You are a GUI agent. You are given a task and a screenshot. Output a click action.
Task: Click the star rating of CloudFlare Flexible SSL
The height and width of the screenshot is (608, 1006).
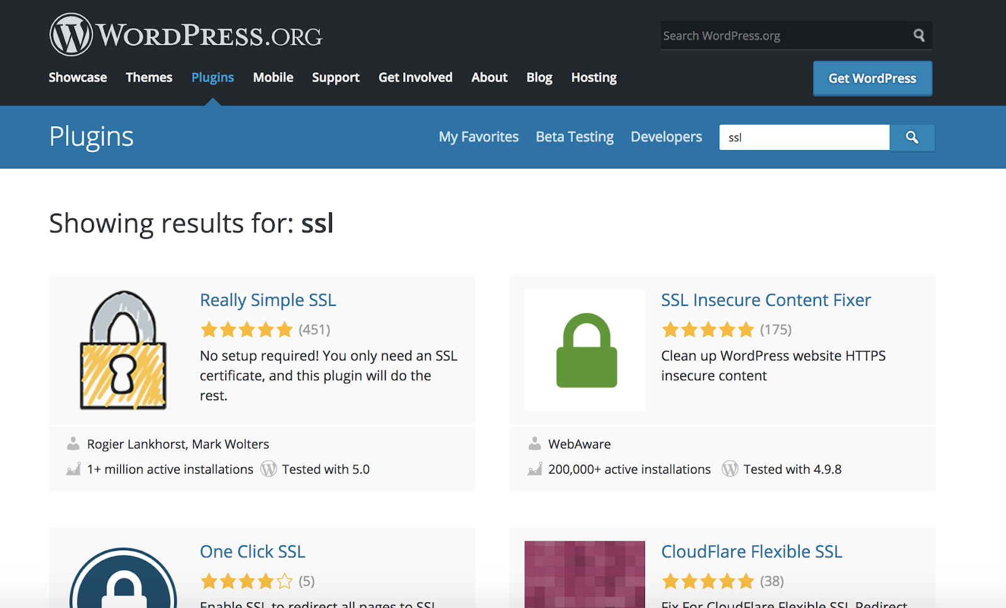(x=708, y=581)
